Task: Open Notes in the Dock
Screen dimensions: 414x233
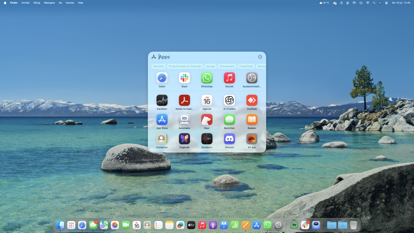Action: pos(169,225)
